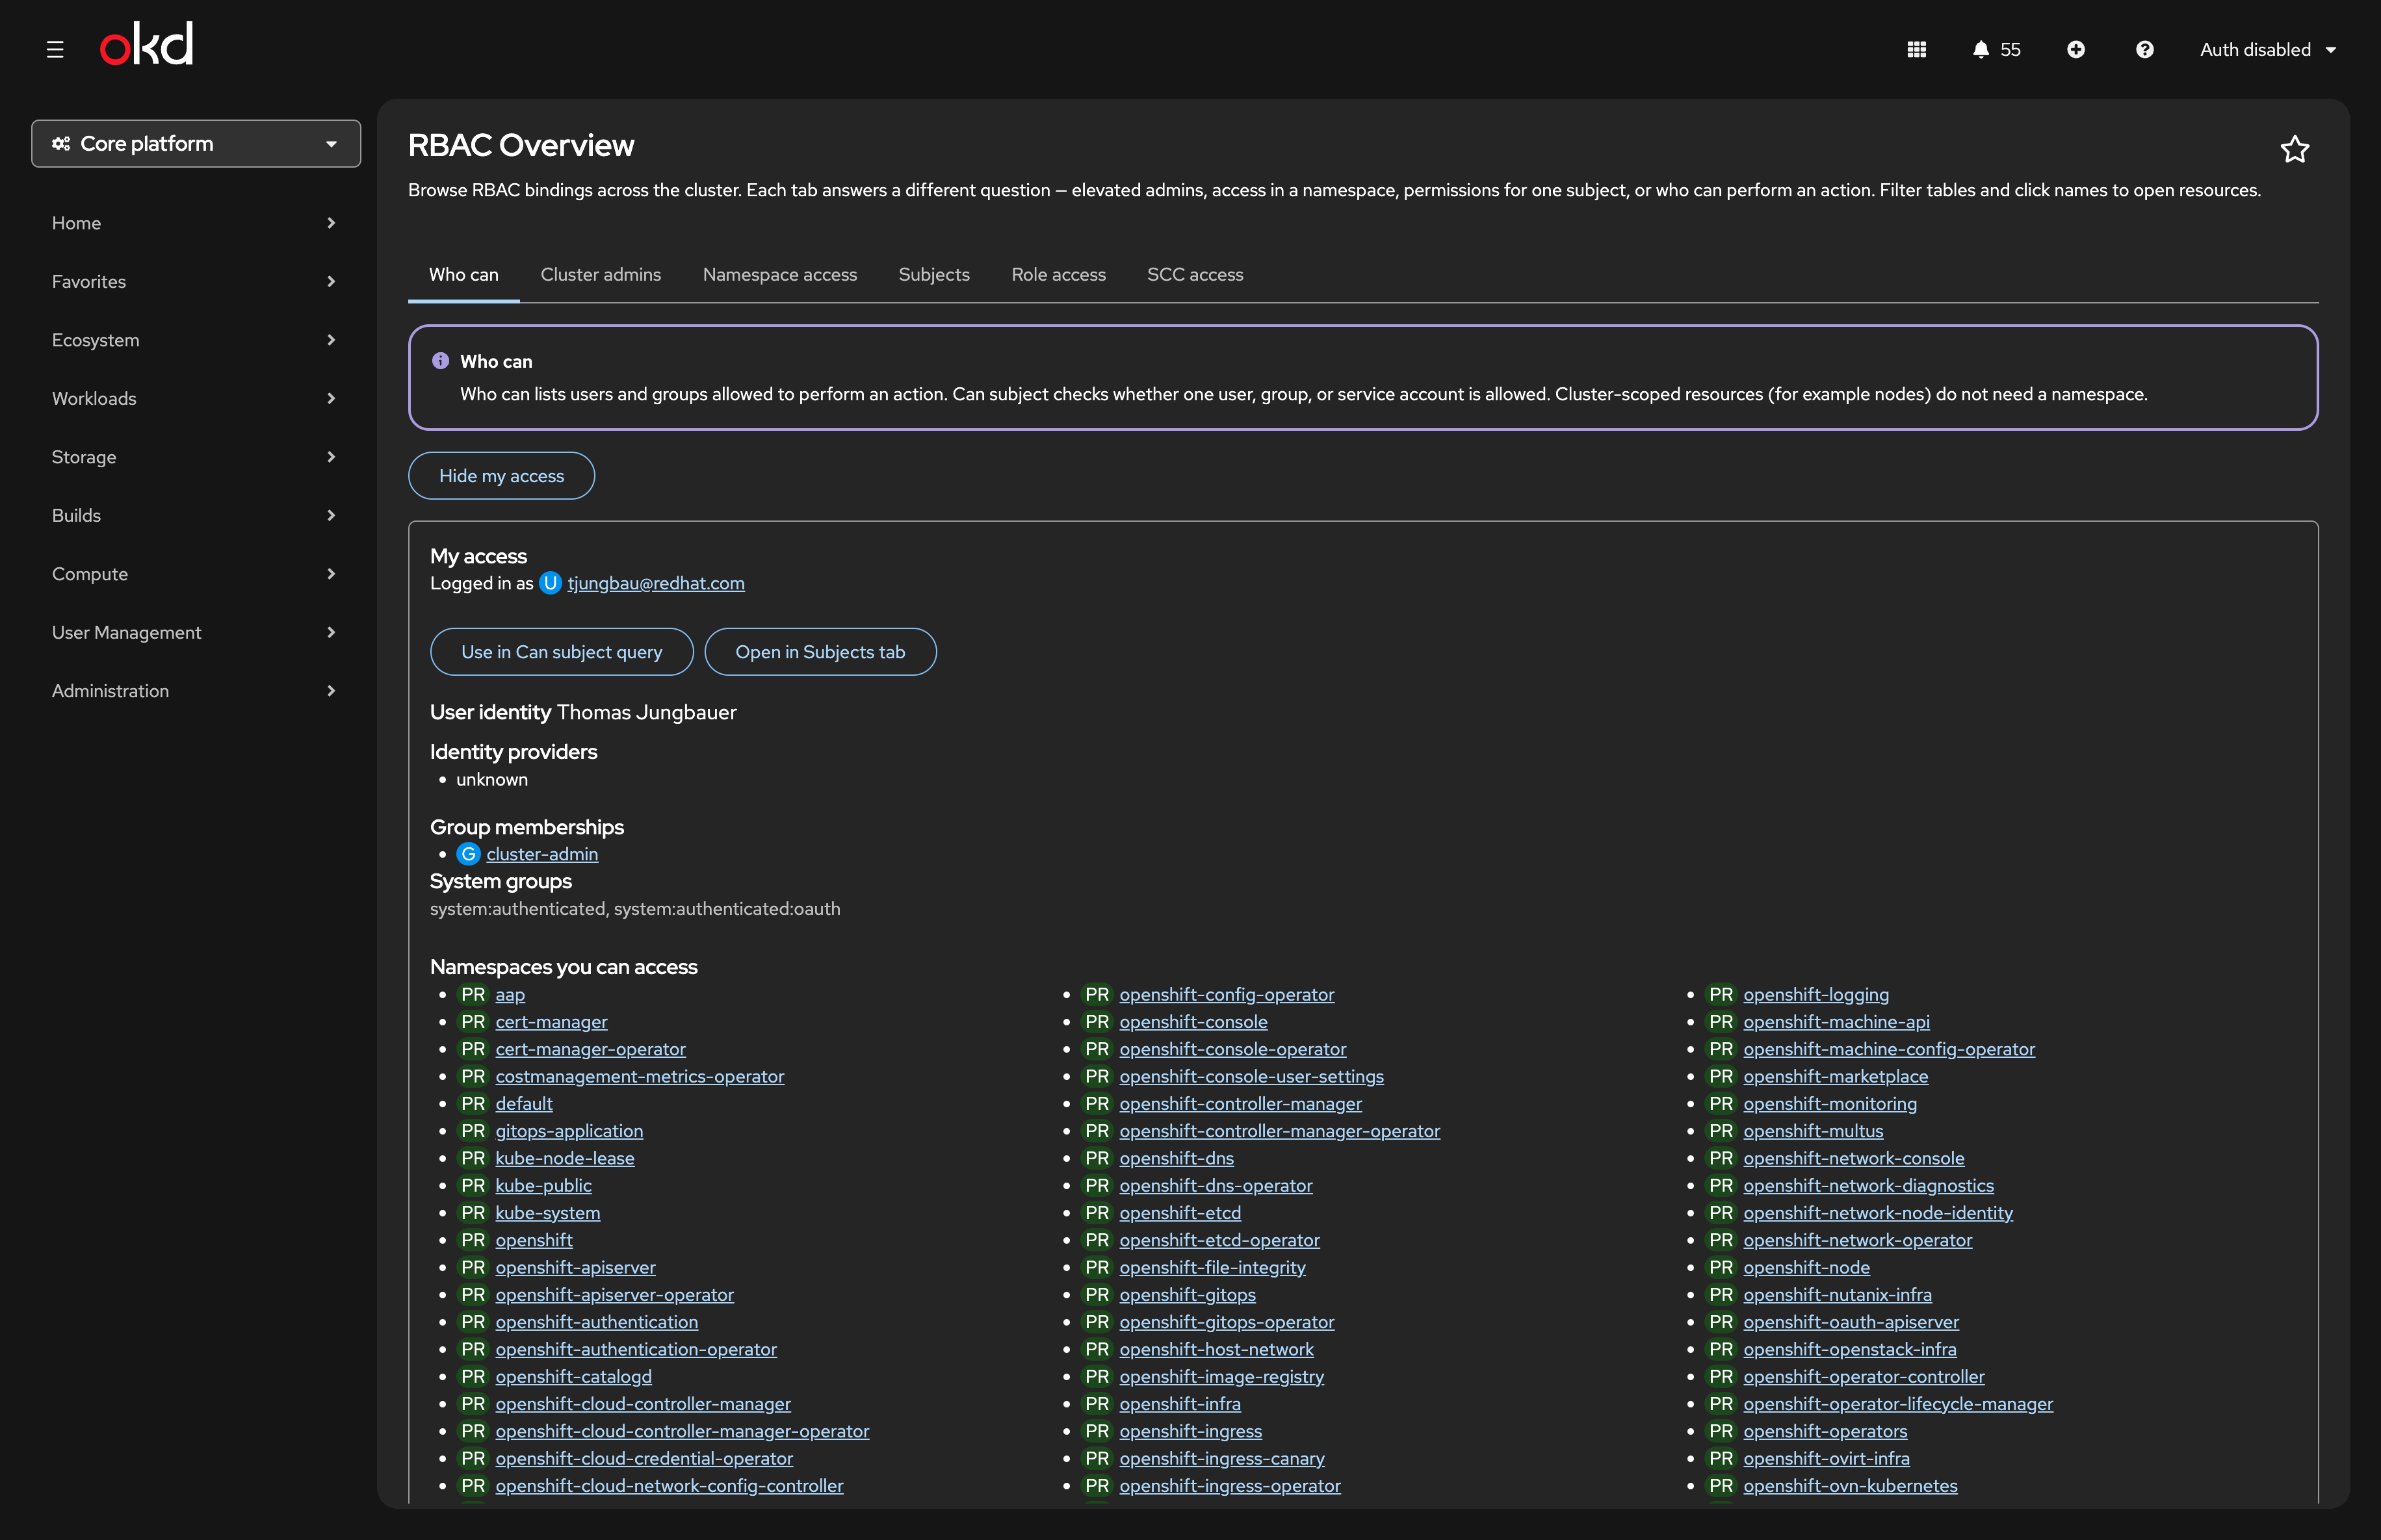Image resolution: width=2381 pixels, height=1540 pixels.
Task: Open the kube-node-lease namespace link
Action: point(564,1159)
